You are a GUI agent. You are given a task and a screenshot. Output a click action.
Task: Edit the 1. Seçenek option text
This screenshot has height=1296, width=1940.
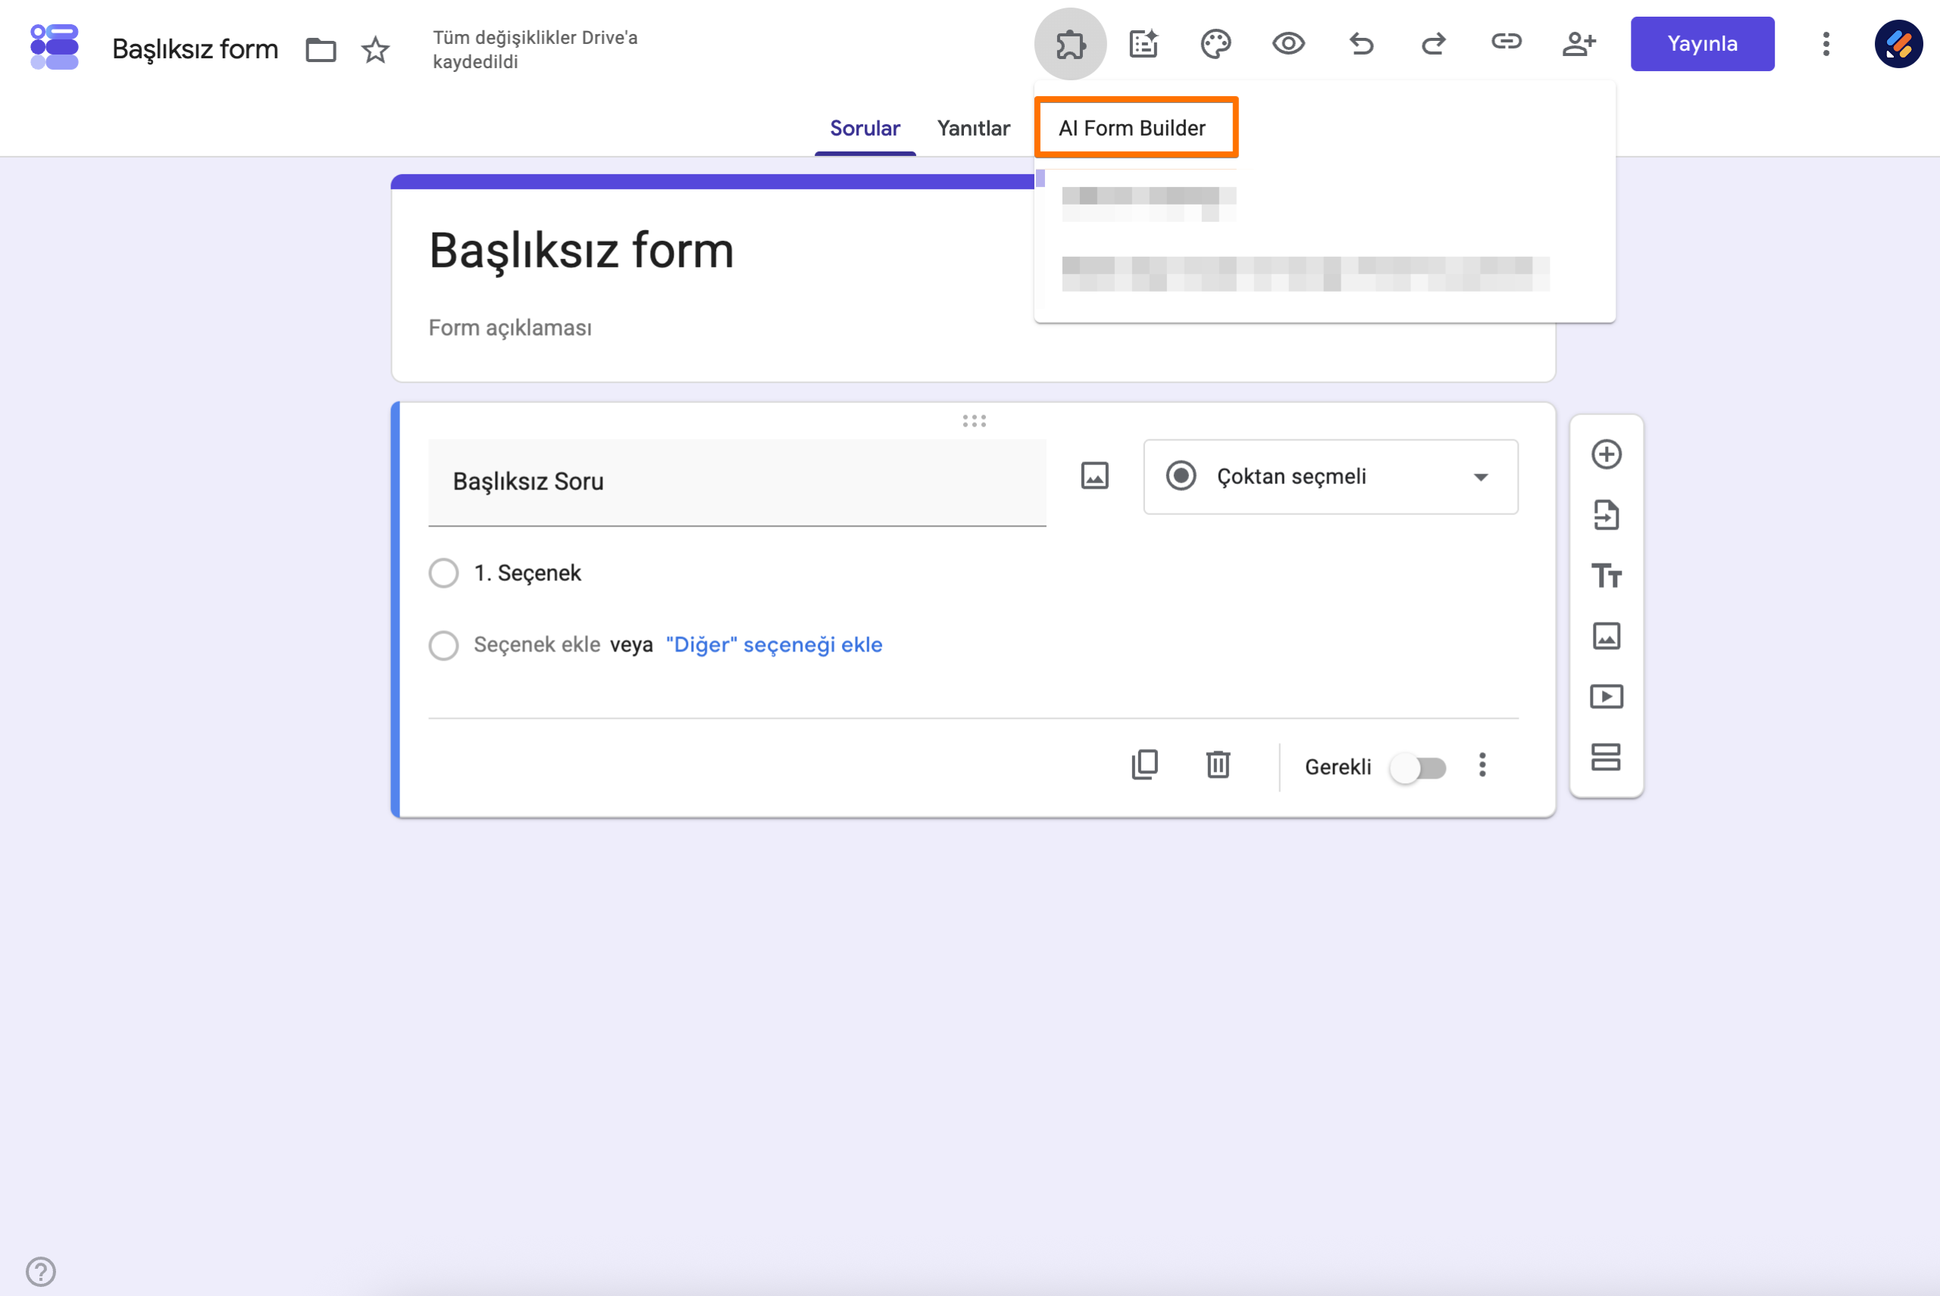point(527,573)
